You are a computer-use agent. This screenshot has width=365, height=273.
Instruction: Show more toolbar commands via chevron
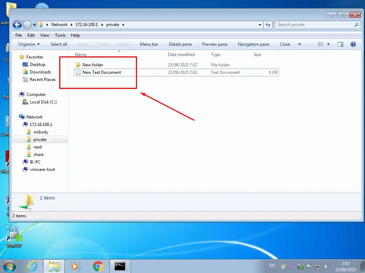point(299,44)
